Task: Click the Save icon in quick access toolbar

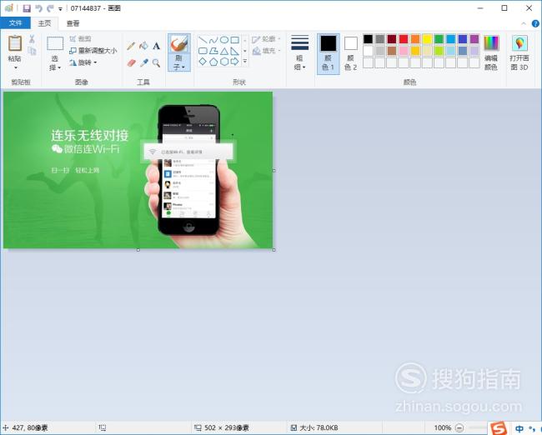Action: tap(27, 8)
